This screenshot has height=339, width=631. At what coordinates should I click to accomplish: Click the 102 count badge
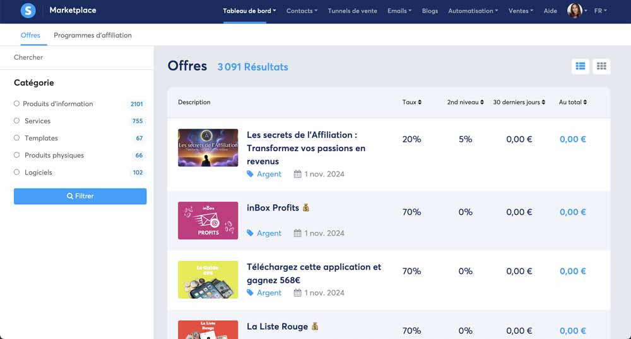(x=138, y=172)
